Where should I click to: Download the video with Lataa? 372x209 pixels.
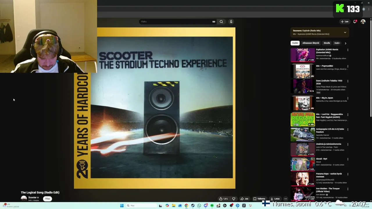pos(275,199)
